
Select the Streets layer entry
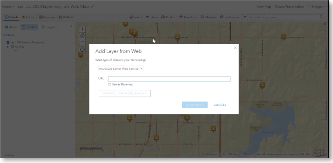coord(19,47)
